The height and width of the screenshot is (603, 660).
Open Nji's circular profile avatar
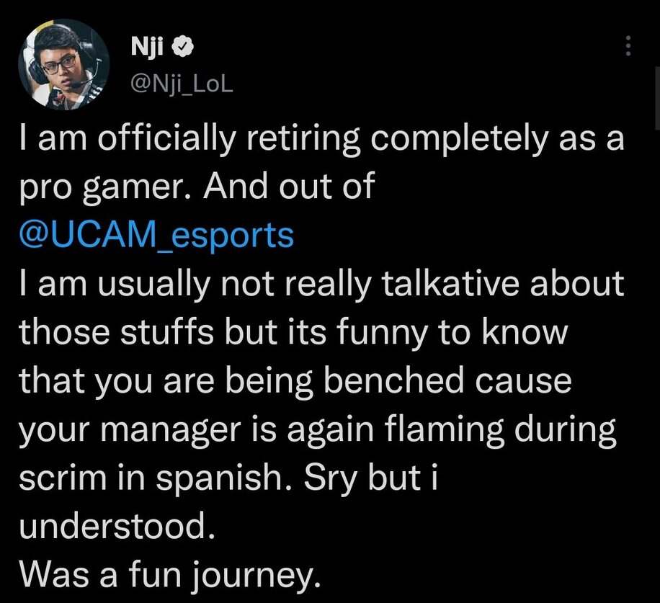(x=64, y=64)
